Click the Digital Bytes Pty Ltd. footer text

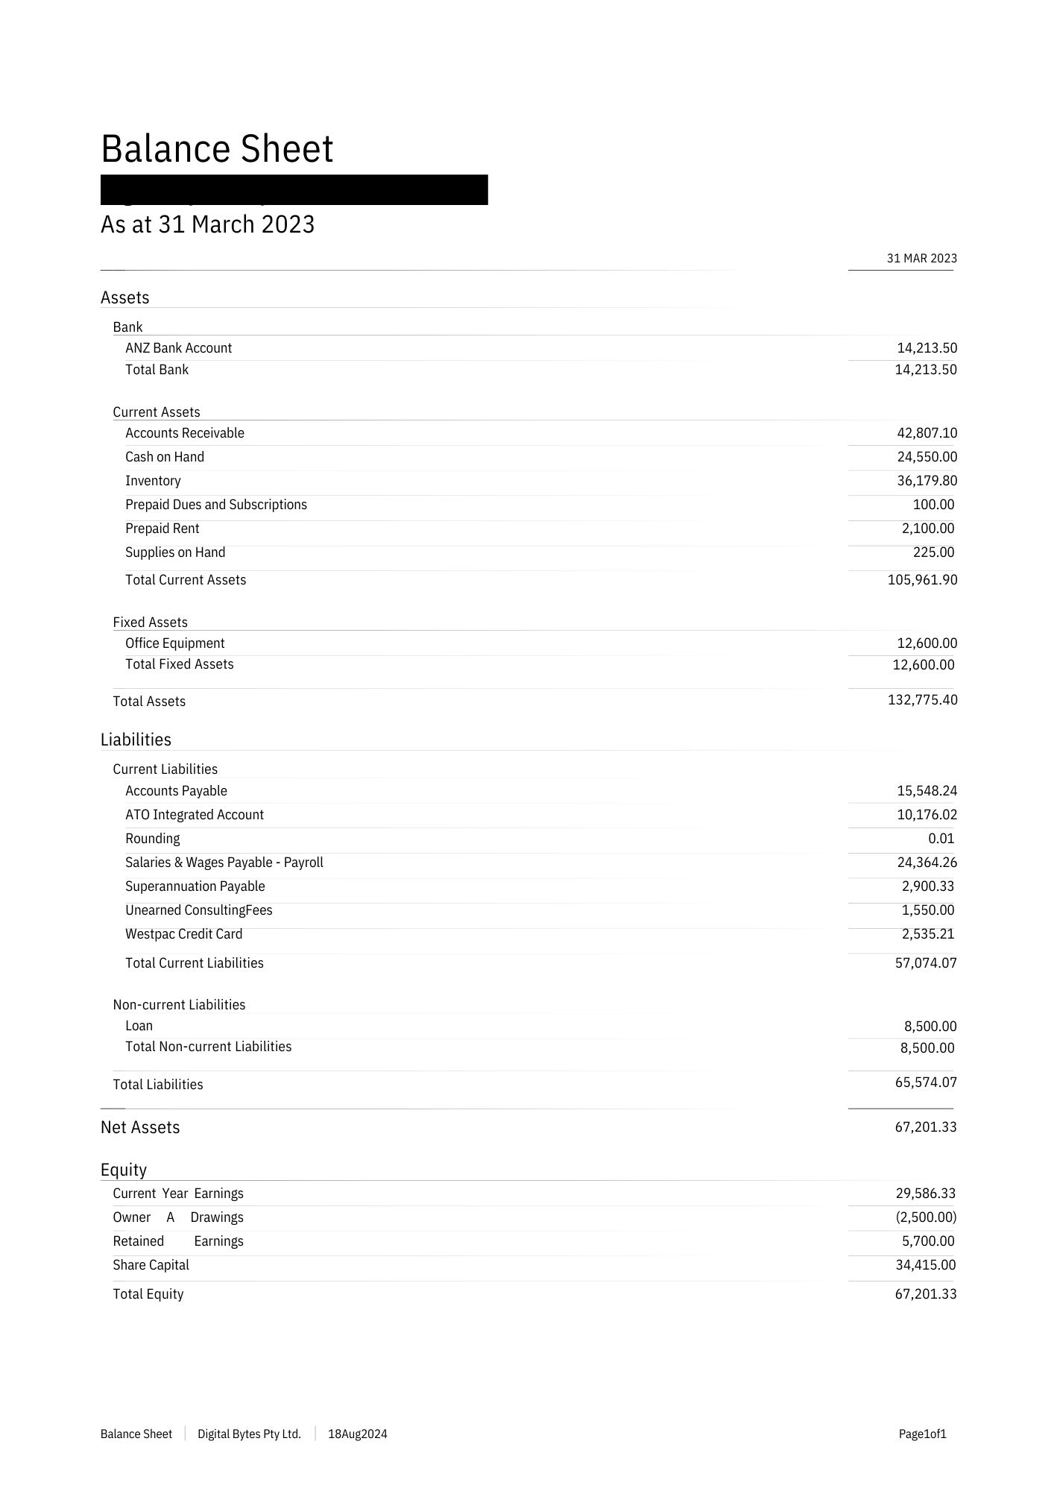pos(249,1434)
